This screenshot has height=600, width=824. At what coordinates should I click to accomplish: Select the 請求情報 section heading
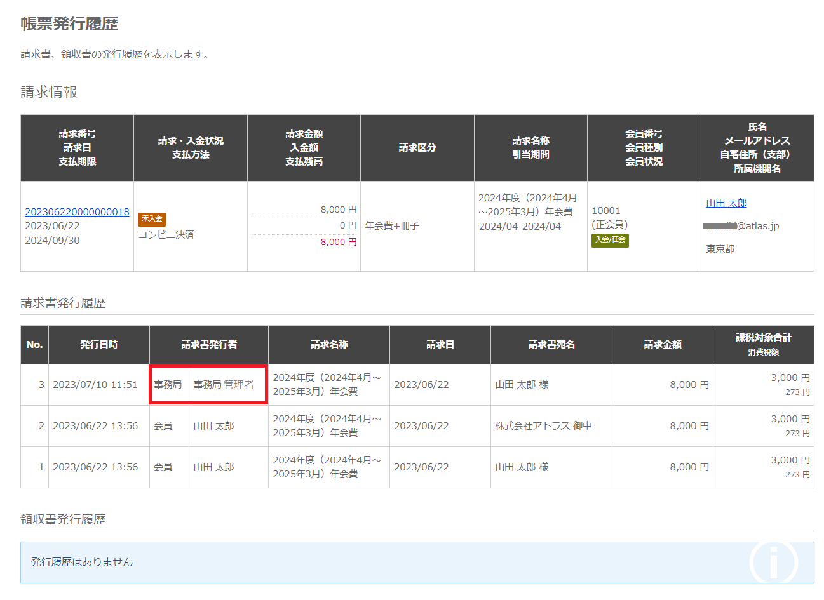point(49,92)
